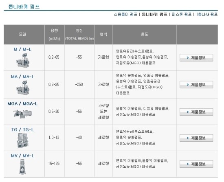This screenshot has width=224, height=182.
Task: View 제품정보 for MV / MV-L row
Action: click(x=196, y=164)
